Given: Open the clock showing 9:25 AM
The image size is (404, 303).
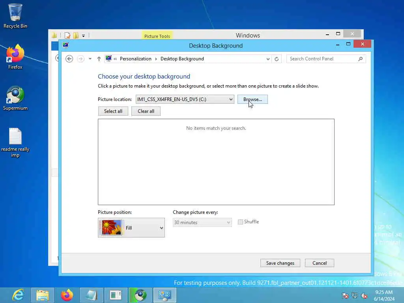Looking at the screenshot, I should [x=384, y=296].
